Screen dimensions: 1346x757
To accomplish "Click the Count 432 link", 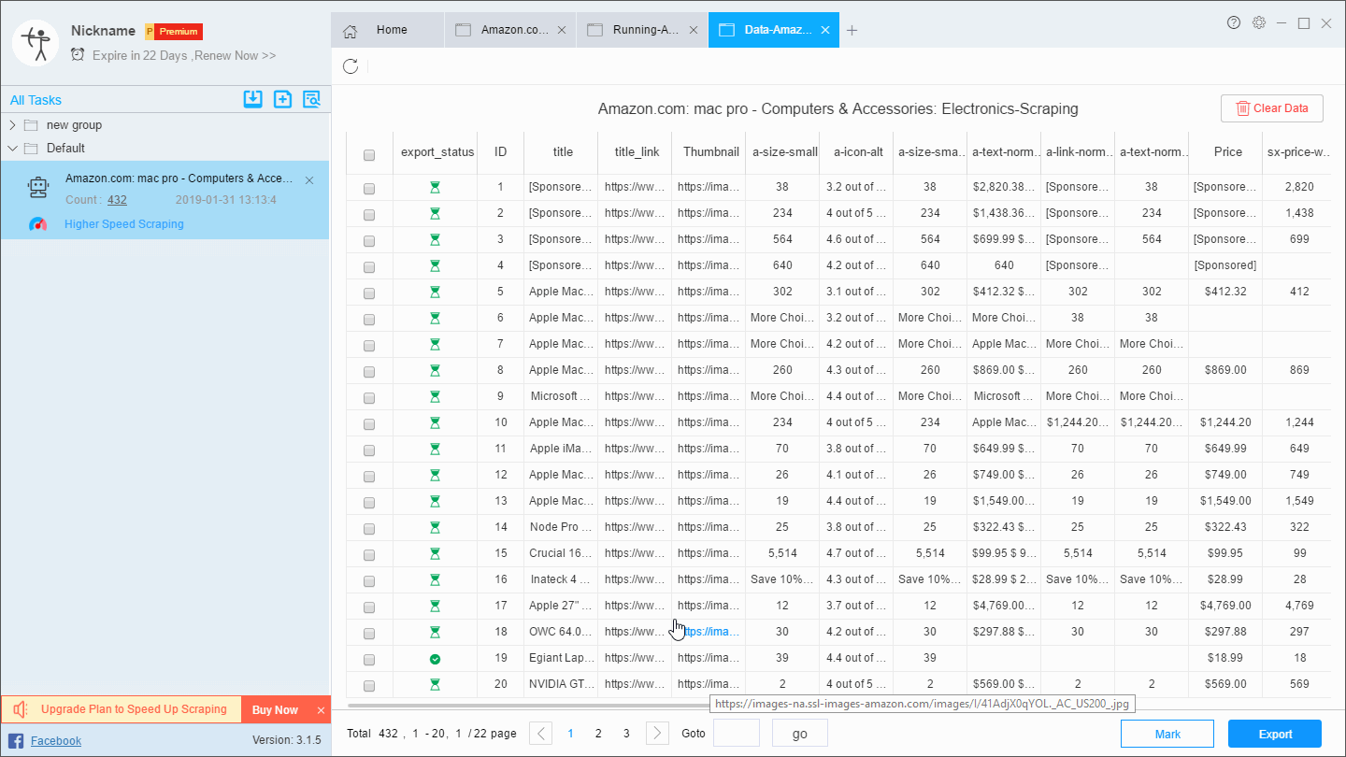I will tap(117, 200).
